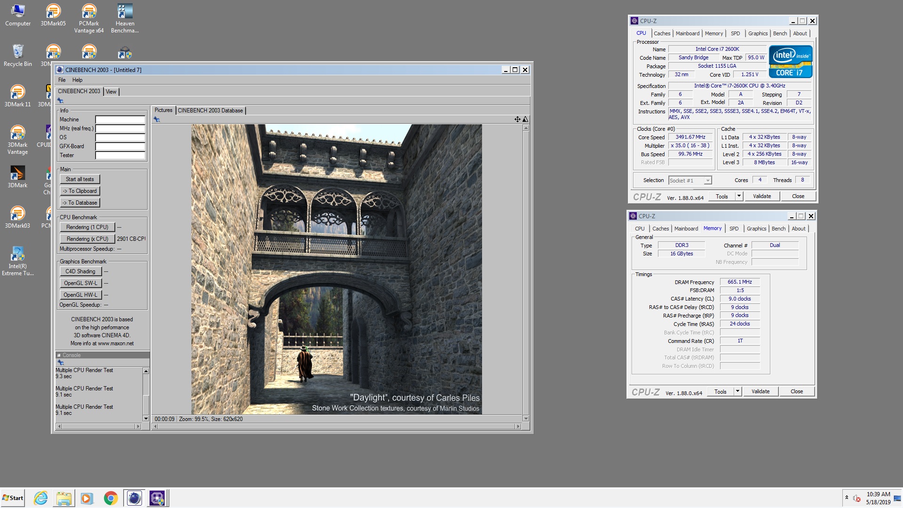Open Mainboard tab in top CPU-Z window
903x508 pixels.
tap(688, 33)
